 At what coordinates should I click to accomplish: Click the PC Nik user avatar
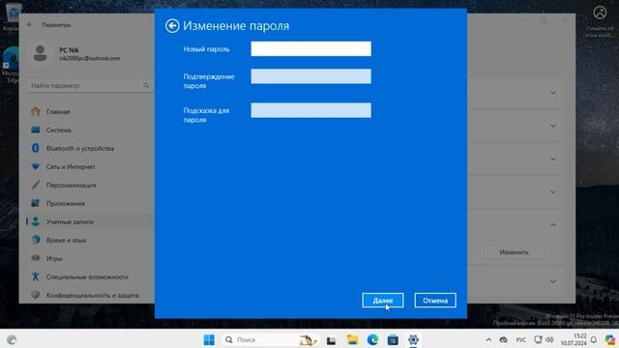point(41,53)
